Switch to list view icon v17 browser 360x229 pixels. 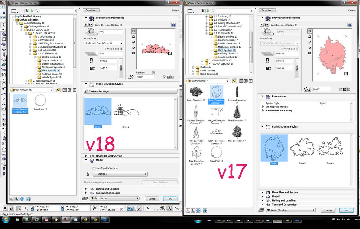[x=250, y=81]
